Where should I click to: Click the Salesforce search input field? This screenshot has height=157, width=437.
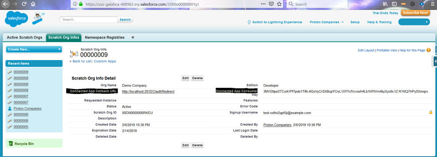click(88, 19)
